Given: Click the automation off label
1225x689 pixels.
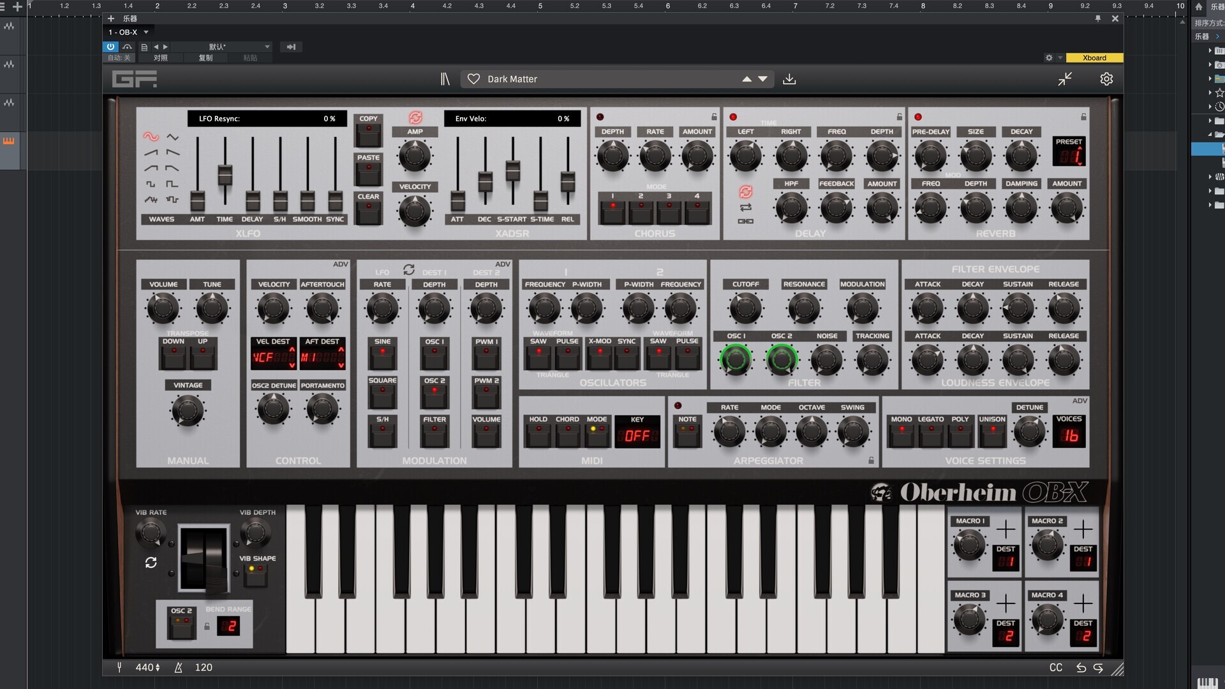Looking at the screenshot, I should pos(119,58).
